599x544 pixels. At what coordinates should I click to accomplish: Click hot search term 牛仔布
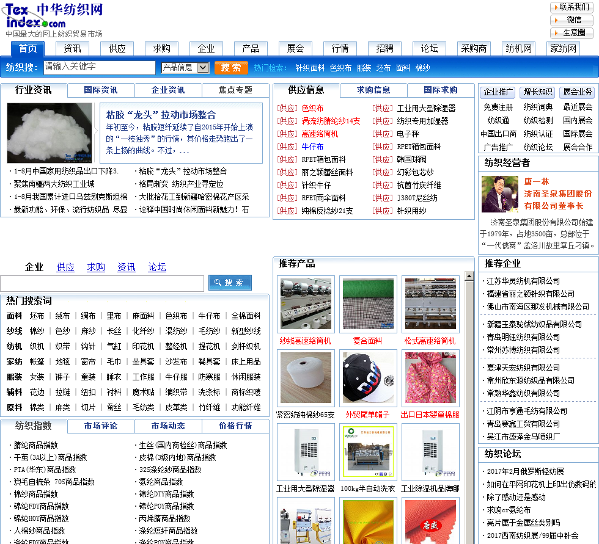[209, 316]
